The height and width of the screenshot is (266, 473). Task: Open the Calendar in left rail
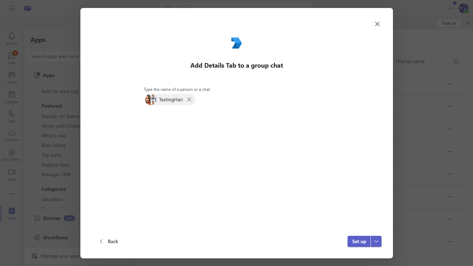tap(12, 97)
